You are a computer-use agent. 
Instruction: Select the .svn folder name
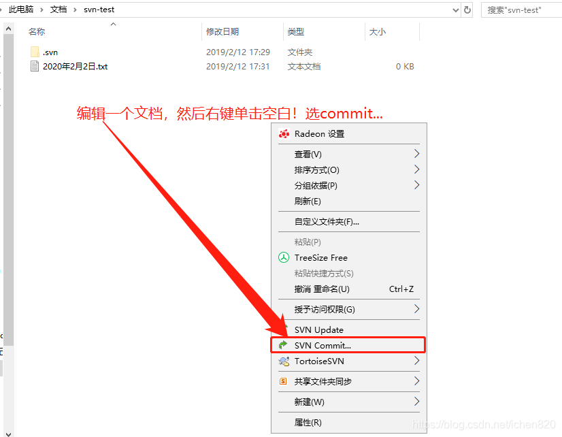pos(50,52)
